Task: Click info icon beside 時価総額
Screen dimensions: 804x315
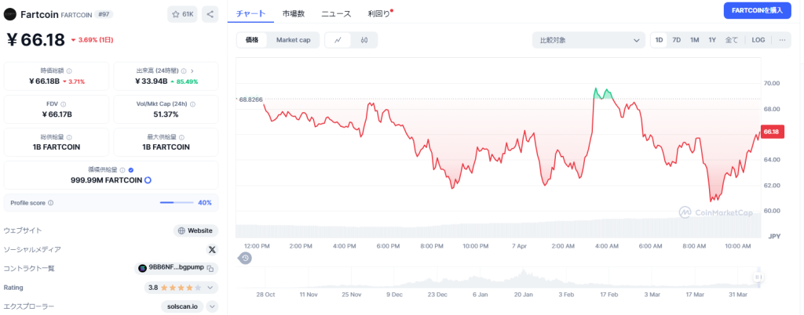Action: pyautogui.click(x=69, y=71)
